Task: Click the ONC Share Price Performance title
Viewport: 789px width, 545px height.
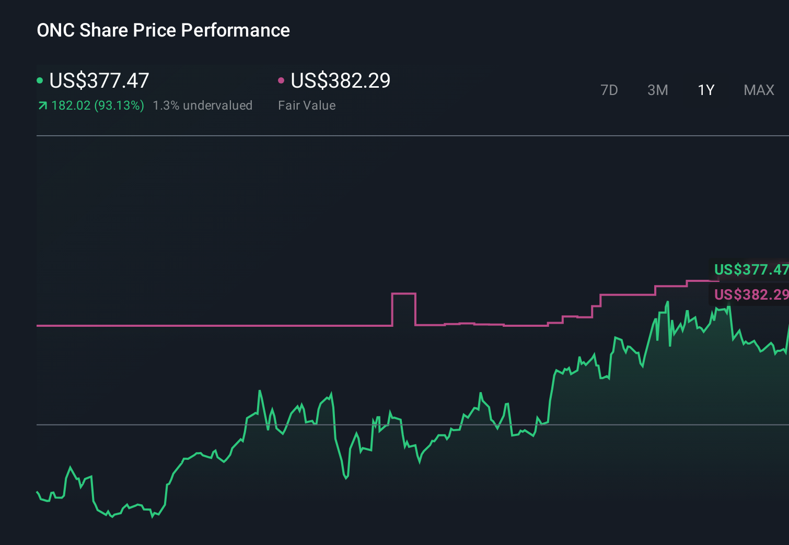Action: [x=163, y=30]
